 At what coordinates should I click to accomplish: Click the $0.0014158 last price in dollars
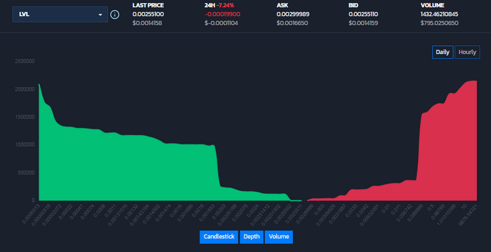click(147, 23)
